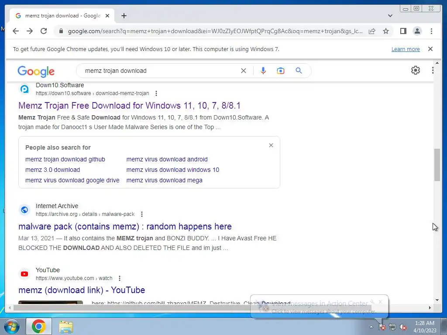Go to the Google logo homepage
This screenshot has width=447, height=335.
(x=36, y=71)
